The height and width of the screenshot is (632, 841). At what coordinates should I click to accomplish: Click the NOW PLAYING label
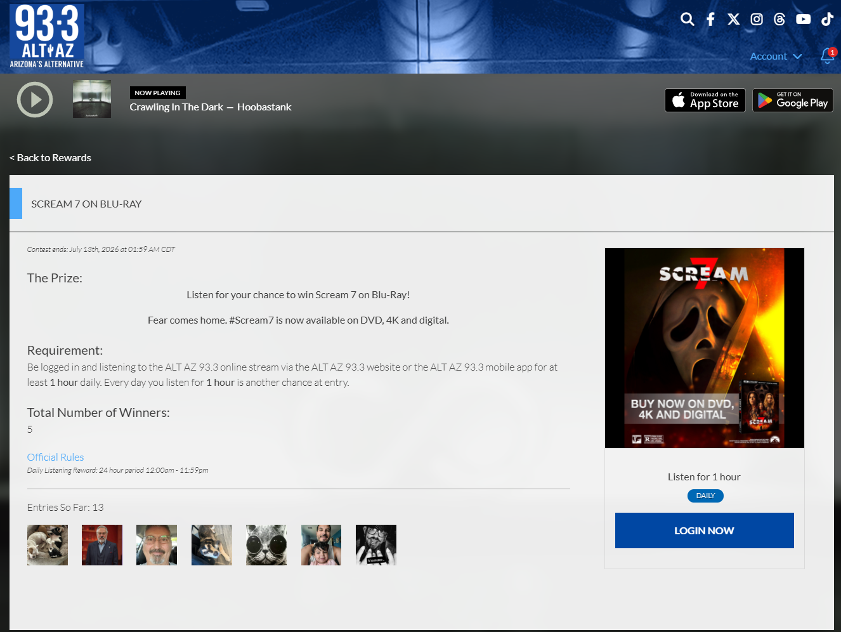(x=158, y=93)
